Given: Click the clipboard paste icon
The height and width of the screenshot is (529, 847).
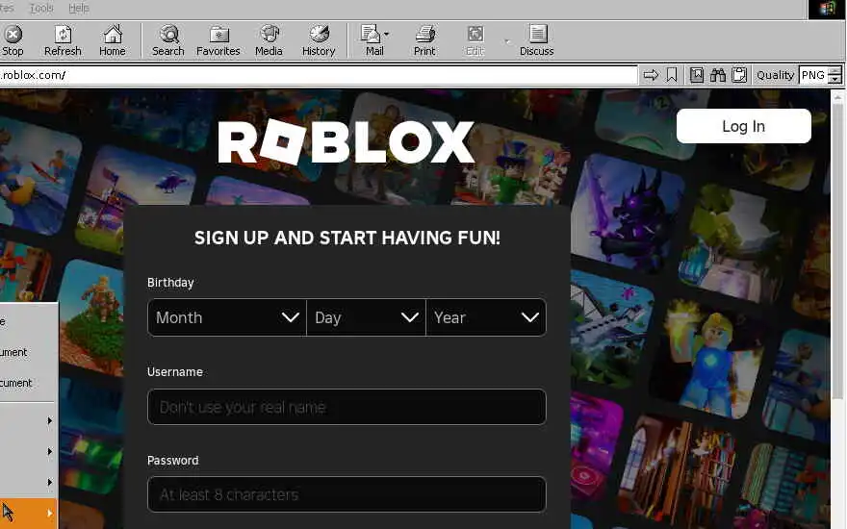Looking at the screenshot, I should coord(739,75).
